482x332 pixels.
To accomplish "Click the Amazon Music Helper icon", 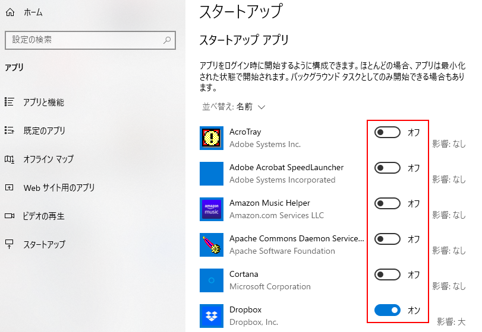I will 212,209.
